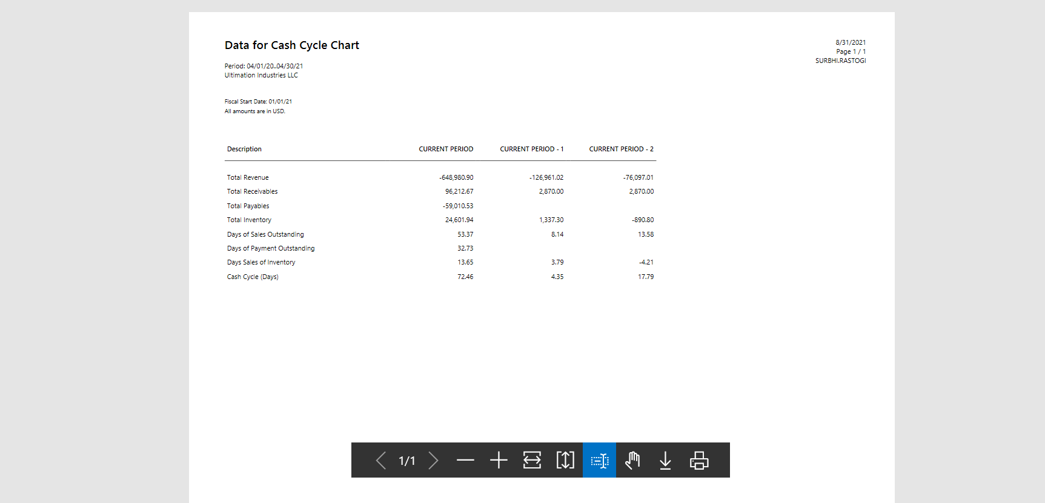Select the Cash Cycle value 4.35
The image size is (1045, 503).
[x=557, y=277]
